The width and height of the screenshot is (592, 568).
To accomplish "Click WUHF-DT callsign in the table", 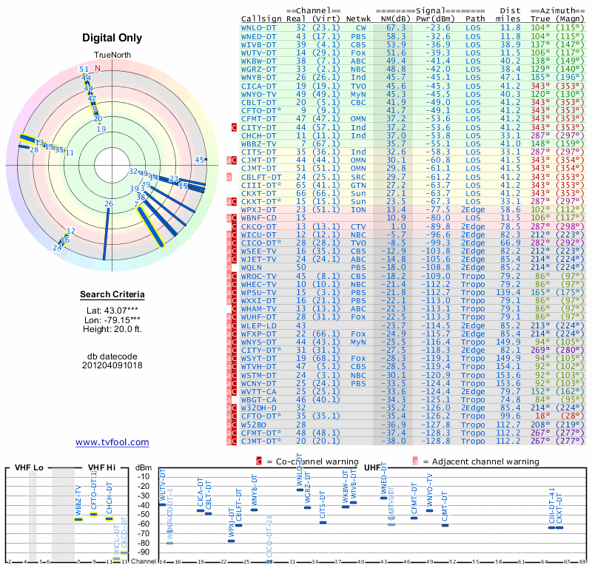I will [258, 317].
